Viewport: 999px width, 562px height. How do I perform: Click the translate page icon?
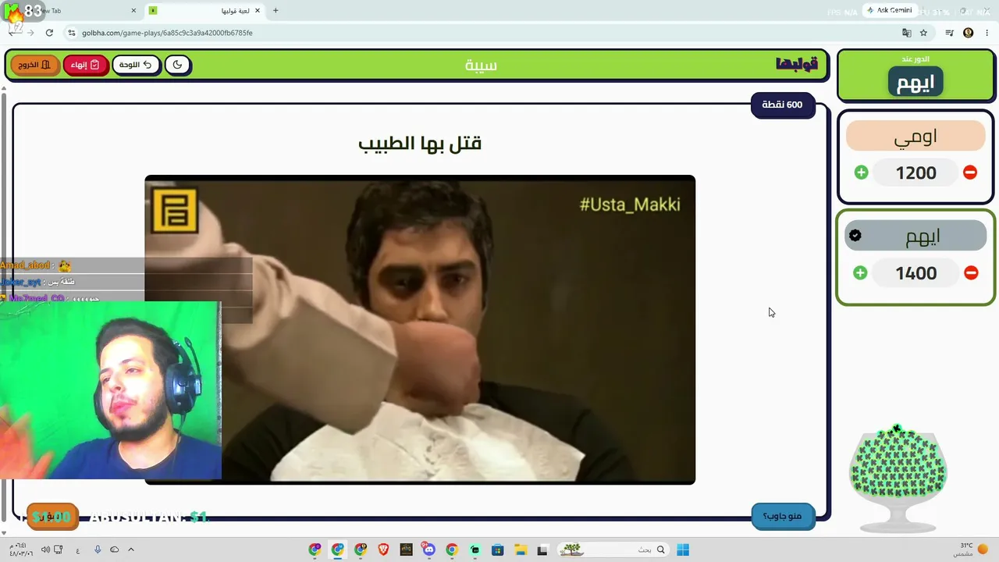(906, 33)
